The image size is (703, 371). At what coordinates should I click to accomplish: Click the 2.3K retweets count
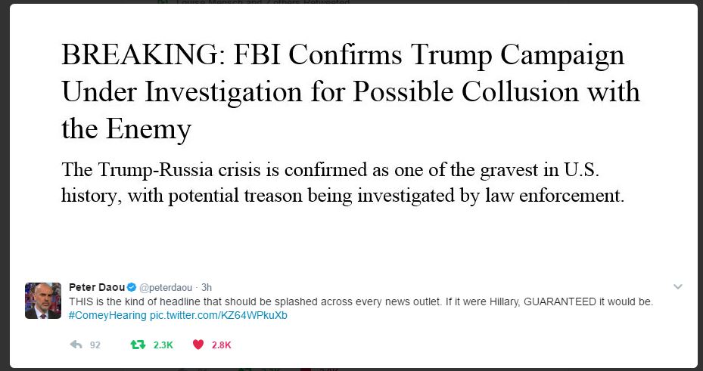163,345
